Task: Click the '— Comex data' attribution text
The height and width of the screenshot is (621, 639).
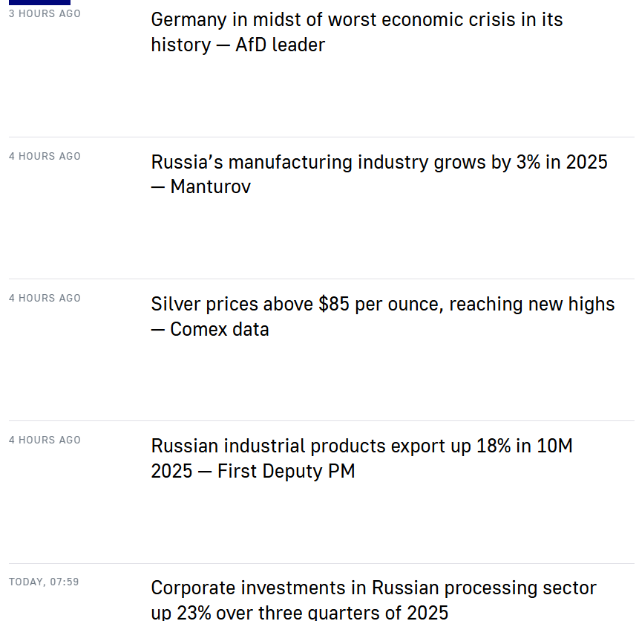Action: pos(210,329)
